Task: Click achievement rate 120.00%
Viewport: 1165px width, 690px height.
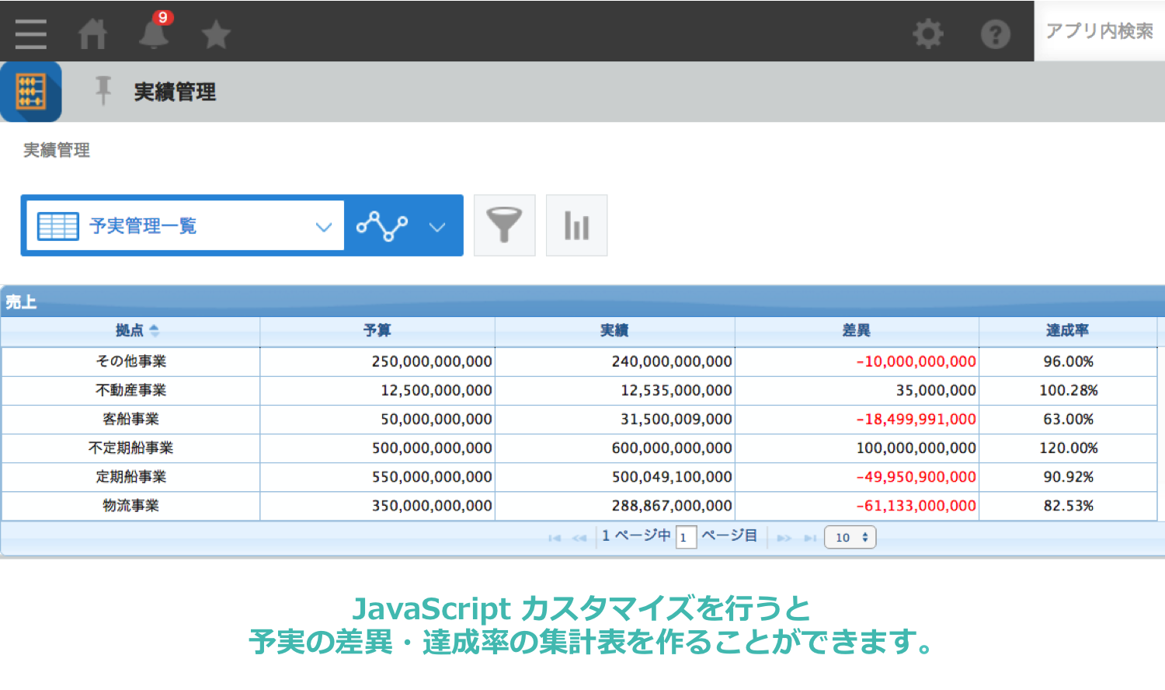Action: click(1069, 448)
